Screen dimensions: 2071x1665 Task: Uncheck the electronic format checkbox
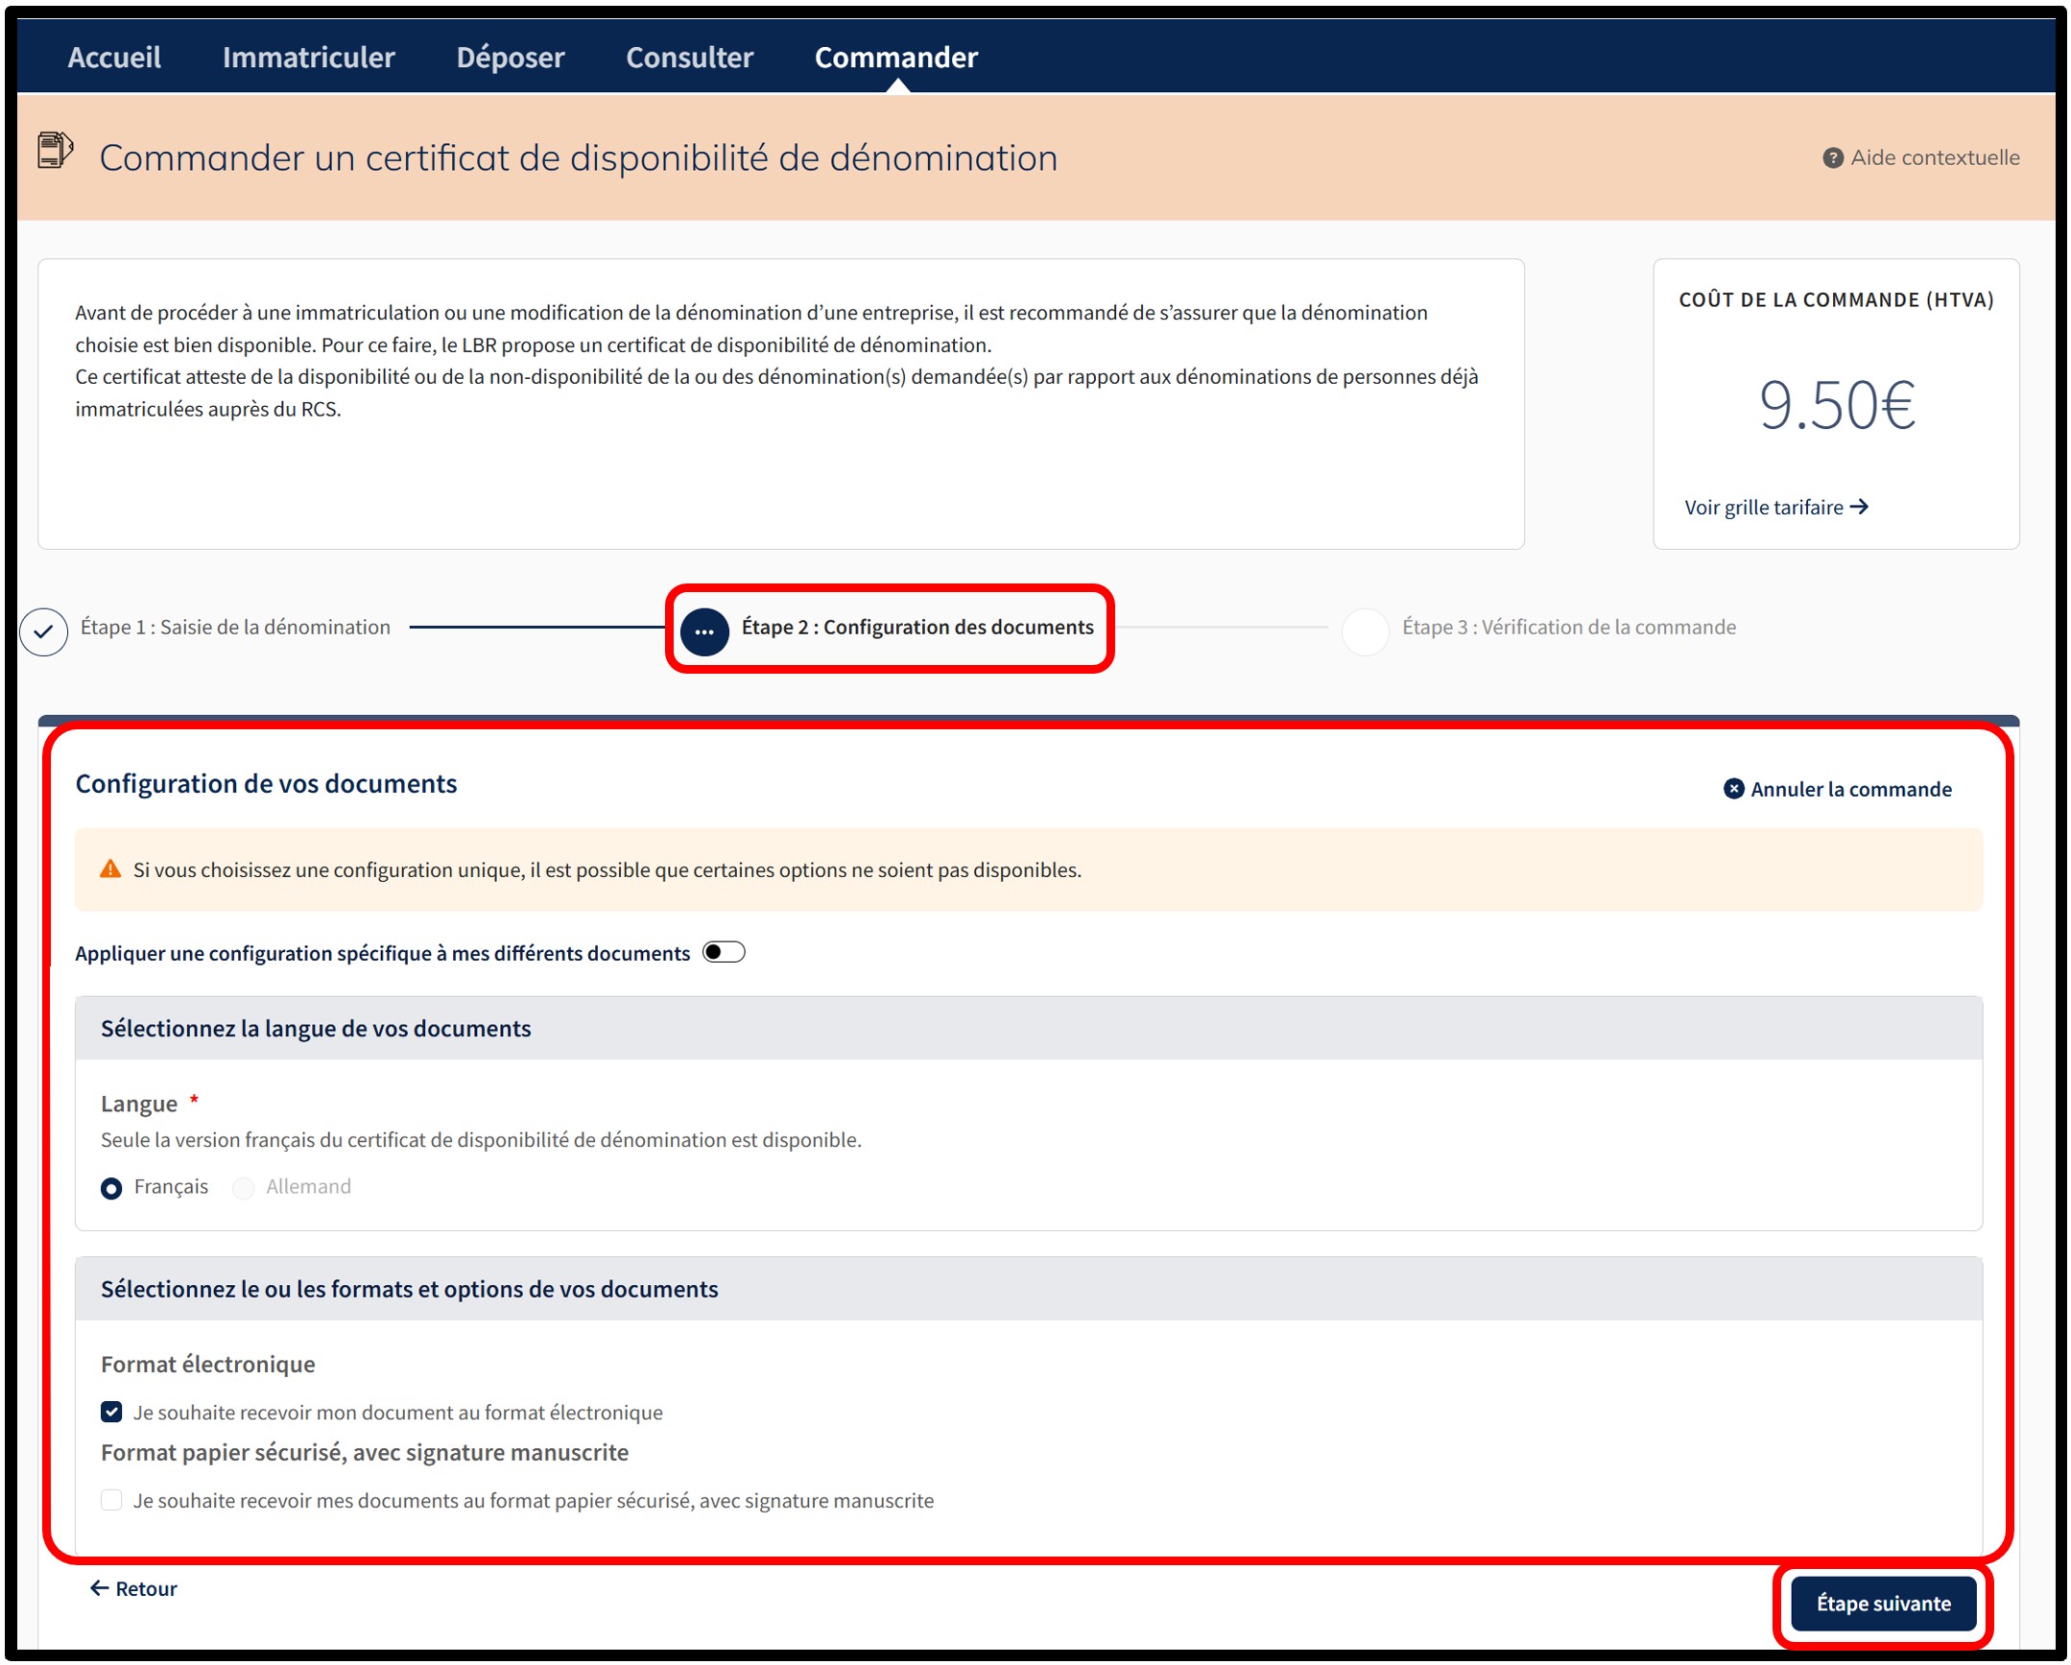pos(111,1412)
